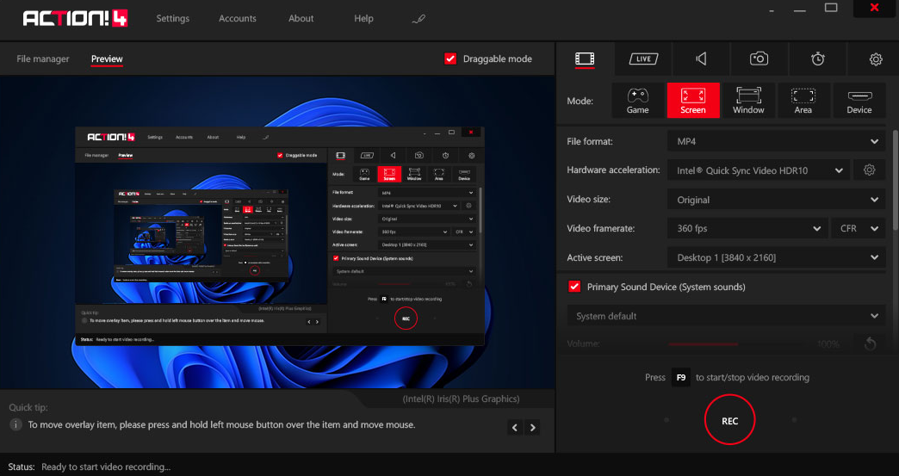This screenshot has width=899, height=476.
Task: Switch to File manager tab
Action: coord(43,59)
